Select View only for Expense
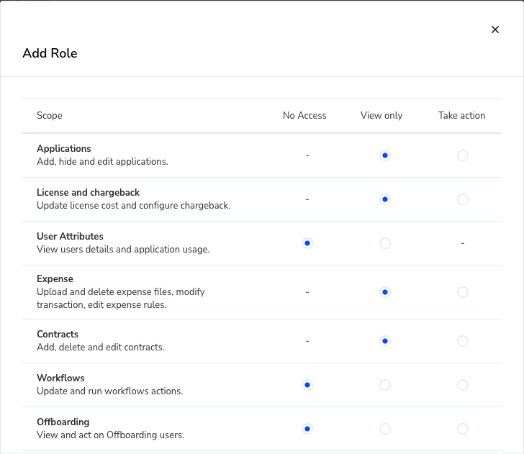The width and height of the screenshot is (524, 454). tap(385, 292)
